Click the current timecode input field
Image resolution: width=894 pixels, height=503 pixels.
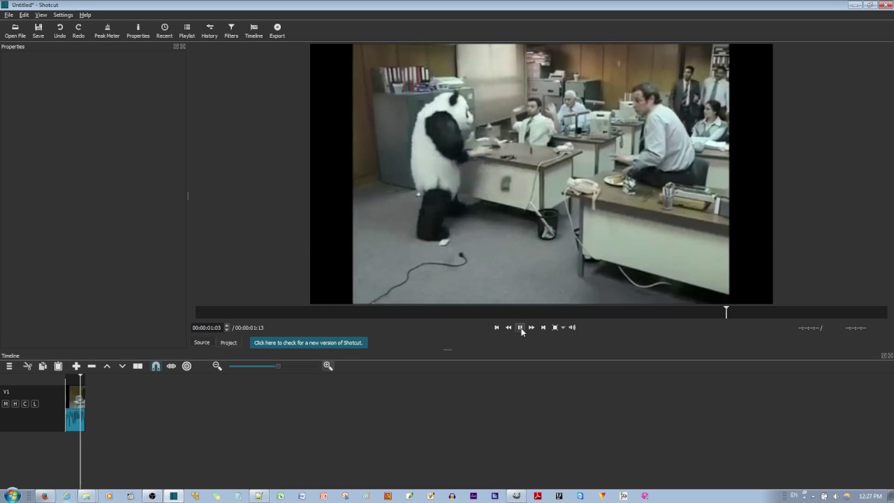(207, 328)
